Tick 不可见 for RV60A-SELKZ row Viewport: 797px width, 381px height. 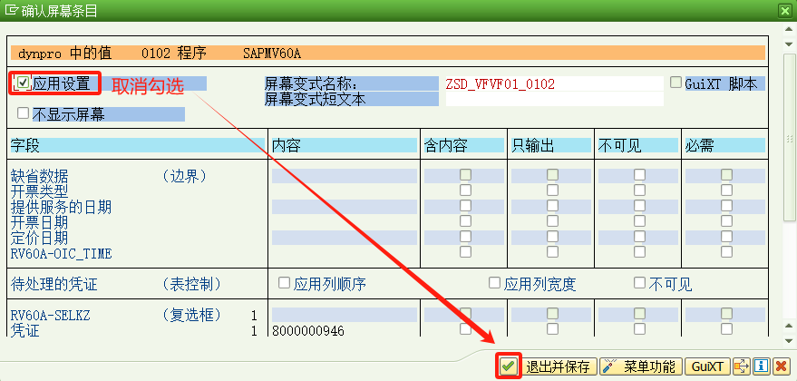[x=639, y=313]
